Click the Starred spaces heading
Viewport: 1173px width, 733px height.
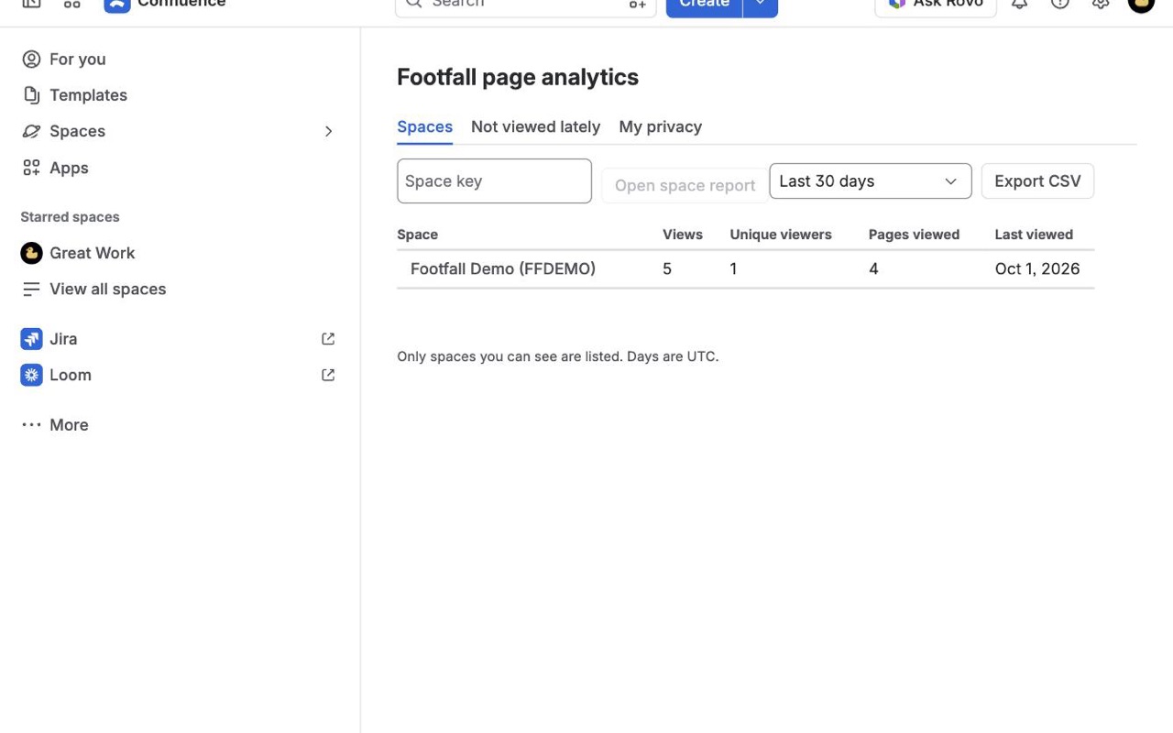[70, 217]
